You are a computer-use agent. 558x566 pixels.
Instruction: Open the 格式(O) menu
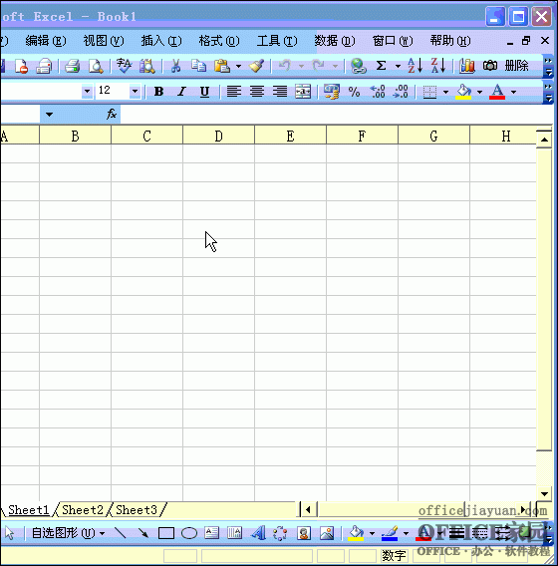[219, 41]
